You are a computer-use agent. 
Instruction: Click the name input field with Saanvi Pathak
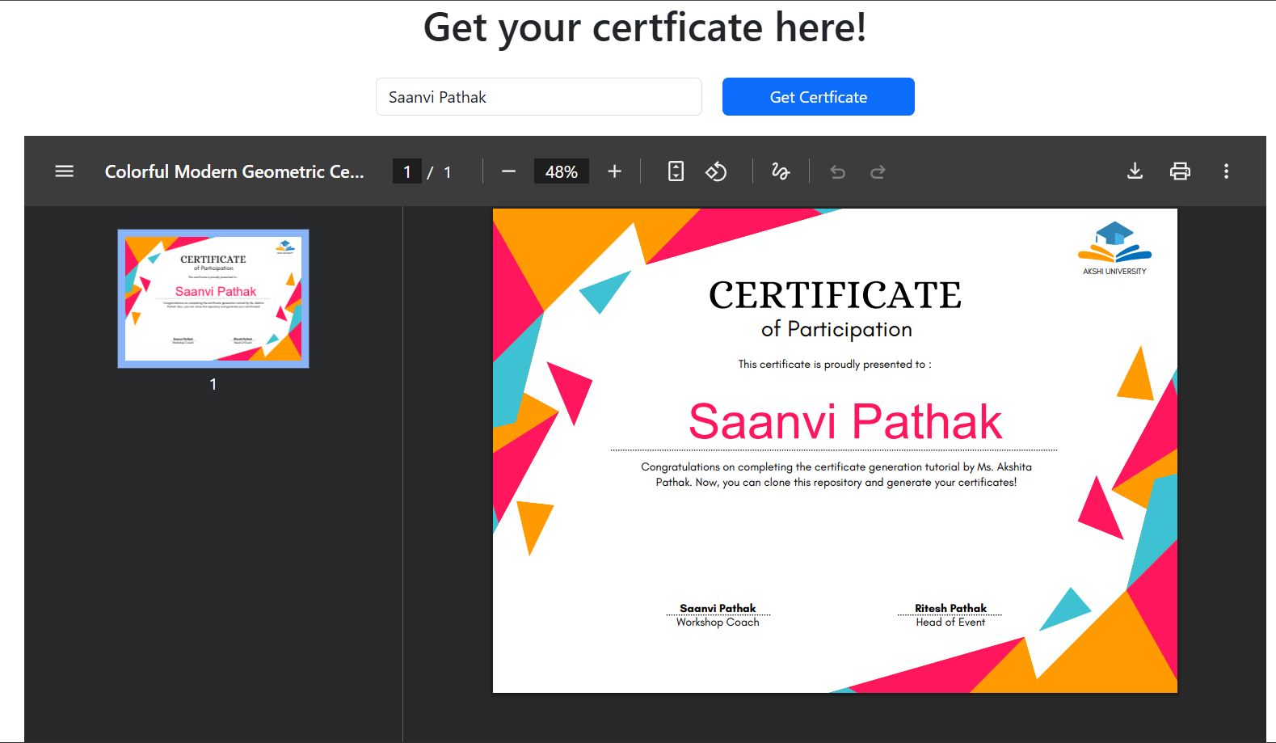click(x=539, y=97)
